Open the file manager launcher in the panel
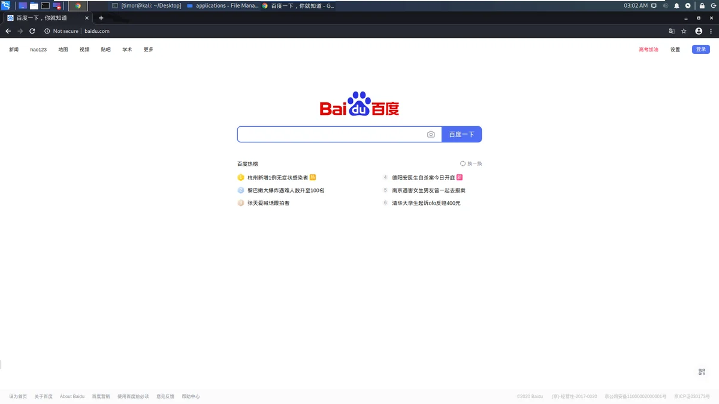Image resolution: width=719 pixels, height=404 pixels. [x=34, y=5]
